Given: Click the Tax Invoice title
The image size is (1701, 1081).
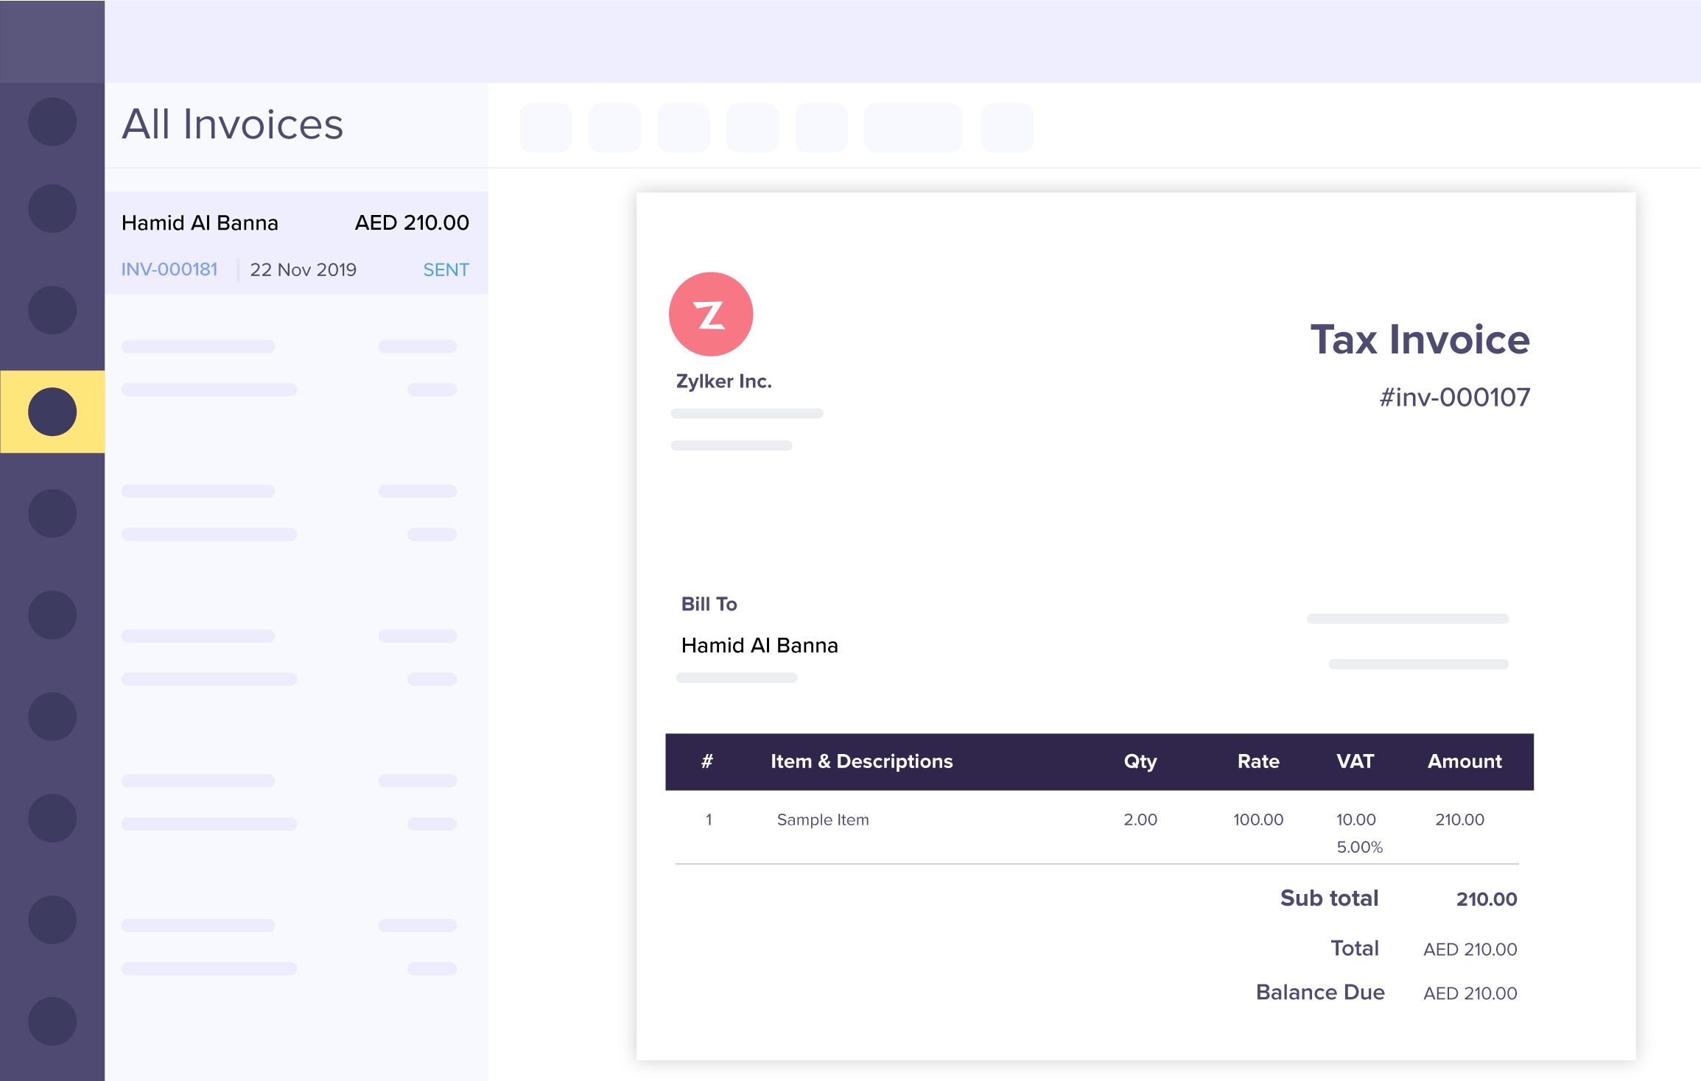Looking at the screenshot, I should (1420, 339).
